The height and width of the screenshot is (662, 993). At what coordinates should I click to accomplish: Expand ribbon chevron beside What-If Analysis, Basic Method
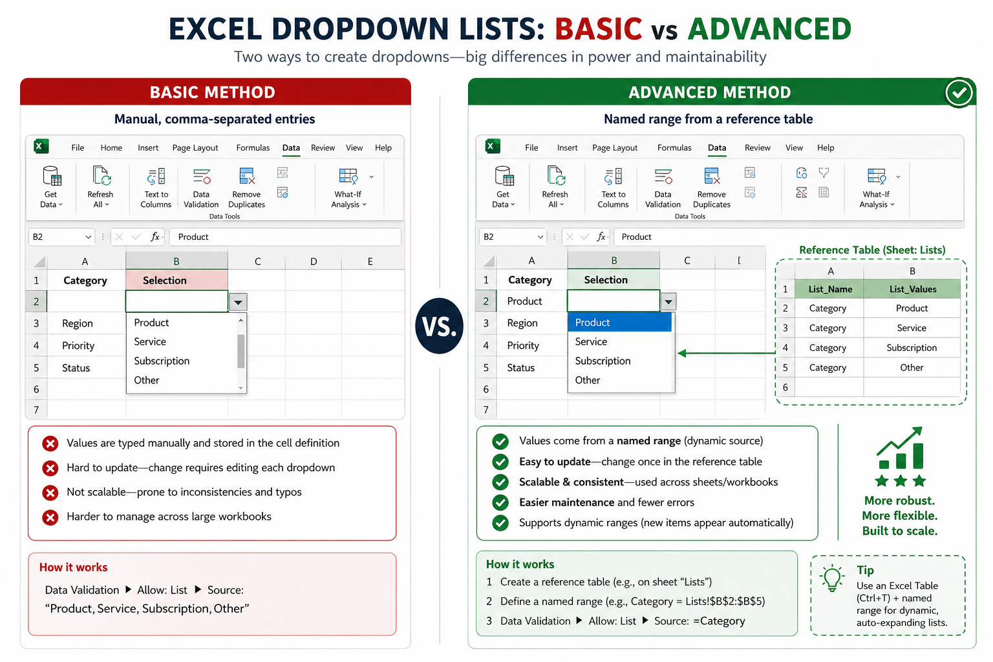click(371, 176)
